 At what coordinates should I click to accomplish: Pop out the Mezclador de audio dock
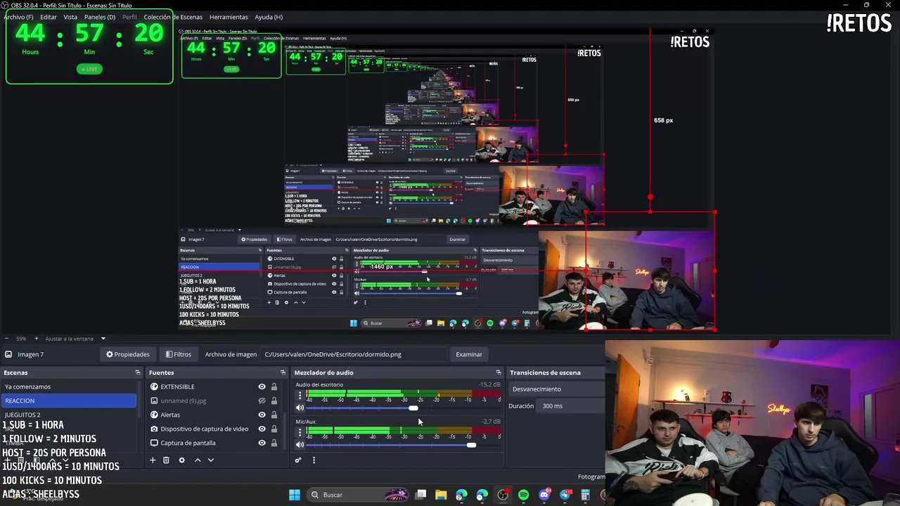499,372
